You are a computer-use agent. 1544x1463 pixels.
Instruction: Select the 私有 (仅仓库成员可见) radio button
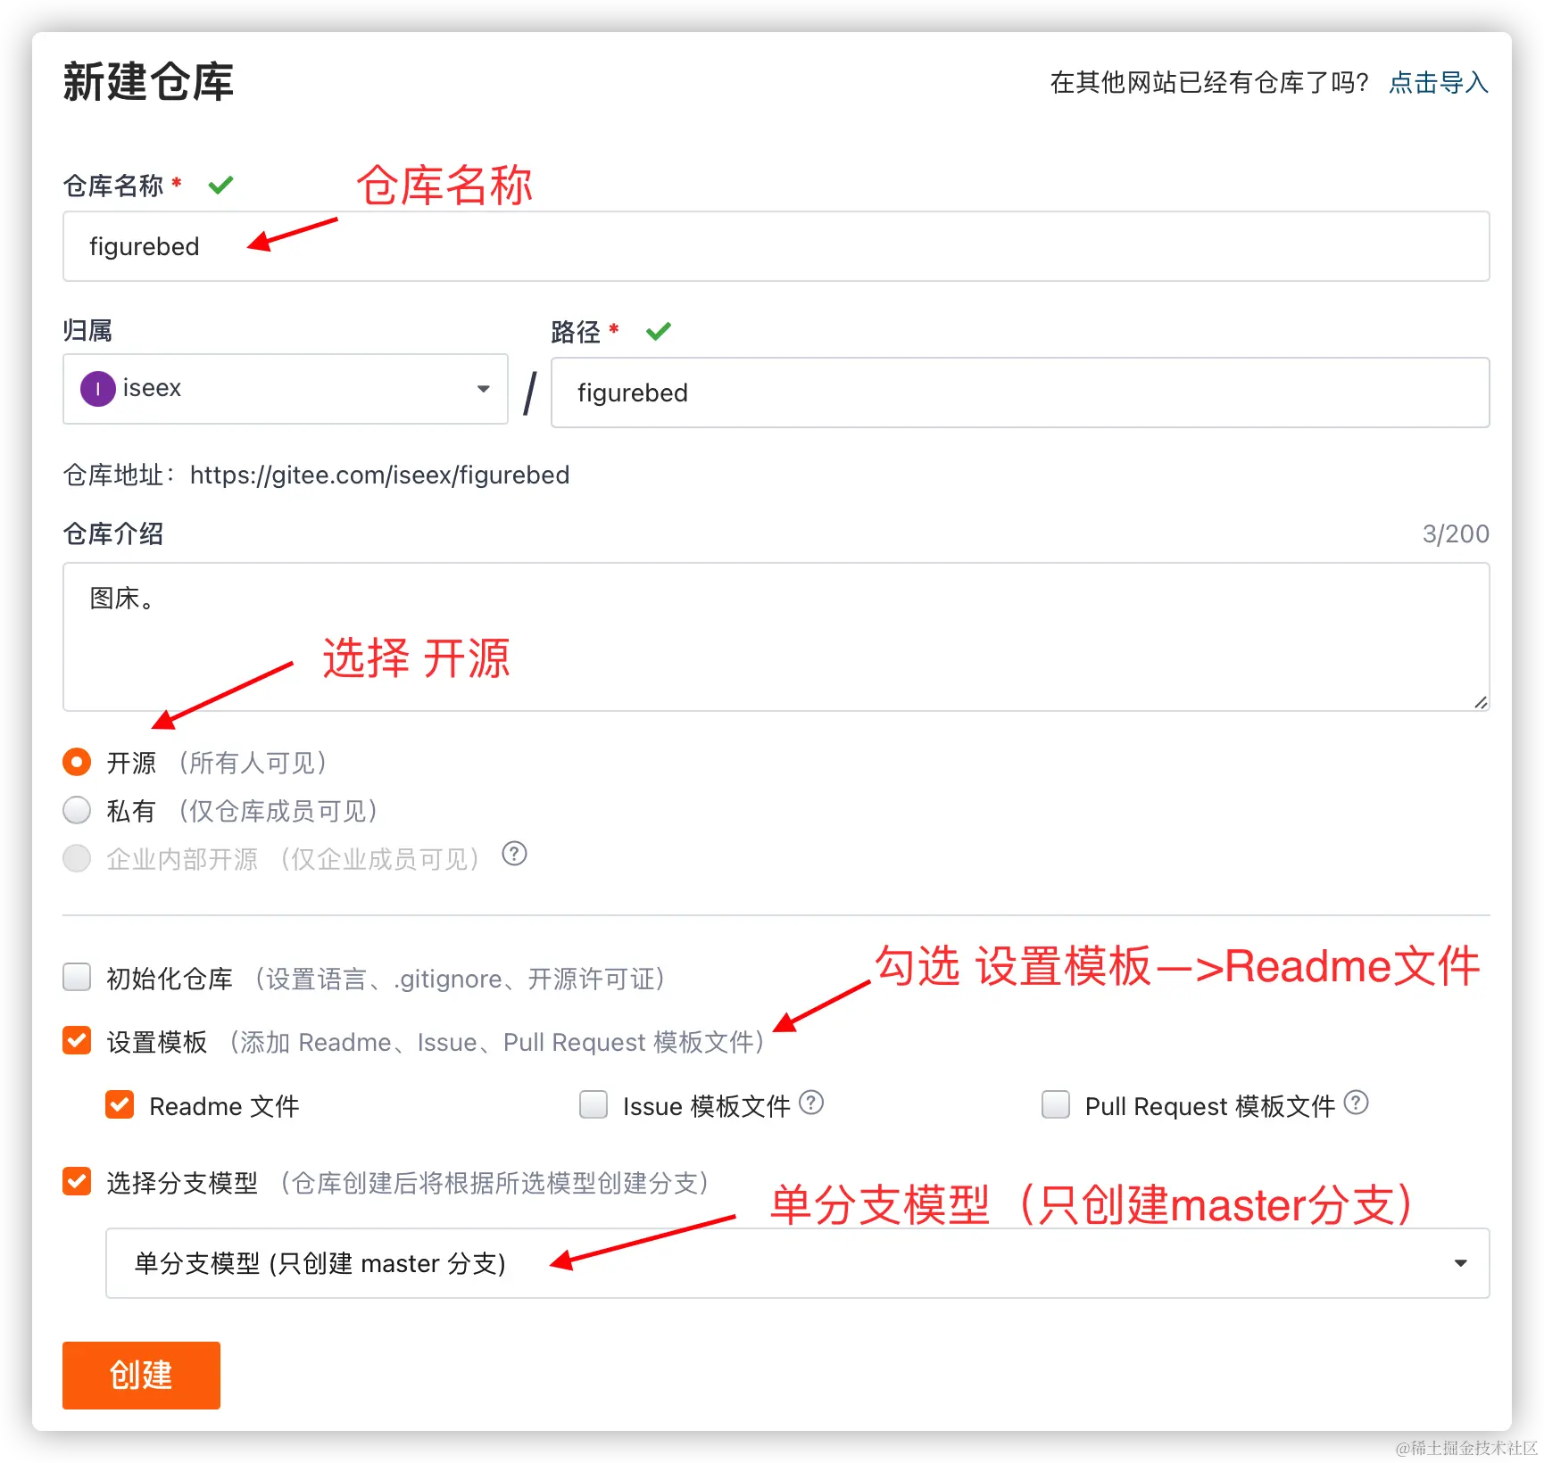[x=77, y=810]
